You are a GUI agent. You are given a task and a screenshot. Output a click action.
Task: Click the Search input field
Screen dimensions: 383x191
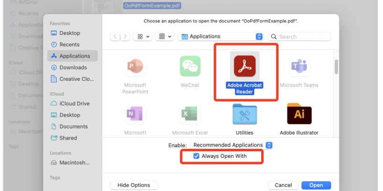(300, 36)
